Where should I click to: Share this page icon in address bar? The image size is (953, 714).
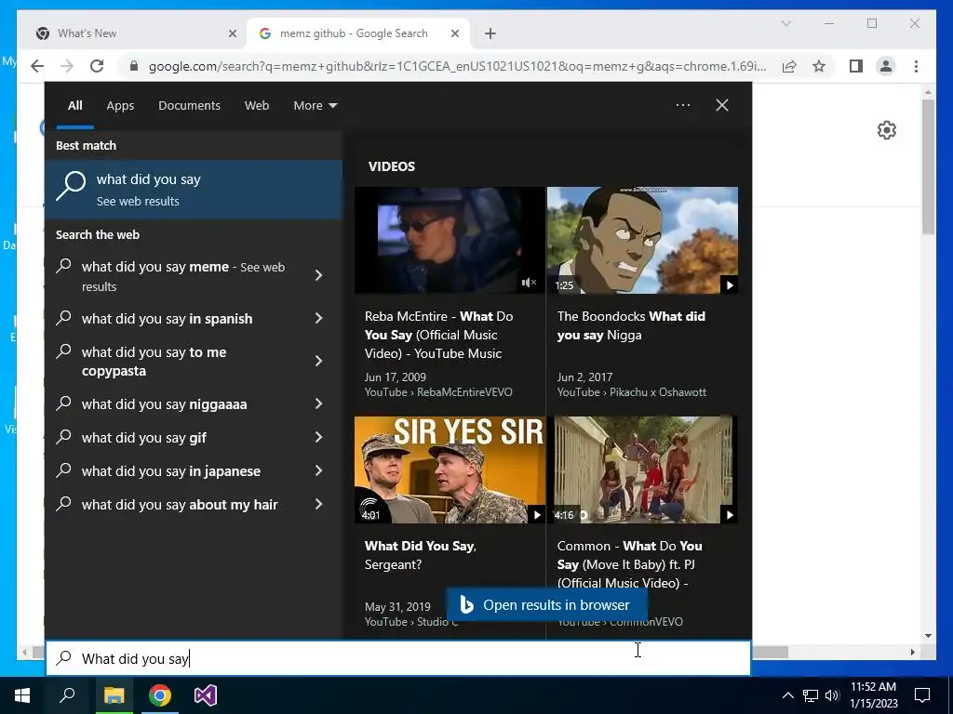(x=789, y=66)
